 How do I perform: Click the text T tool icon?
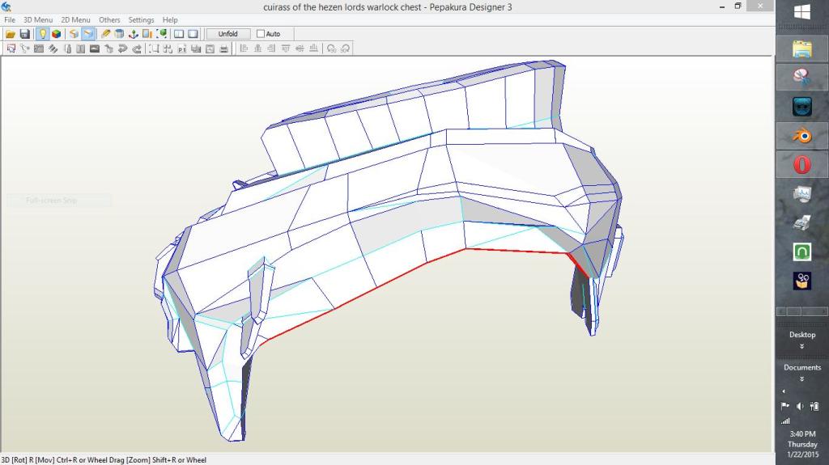80,49
